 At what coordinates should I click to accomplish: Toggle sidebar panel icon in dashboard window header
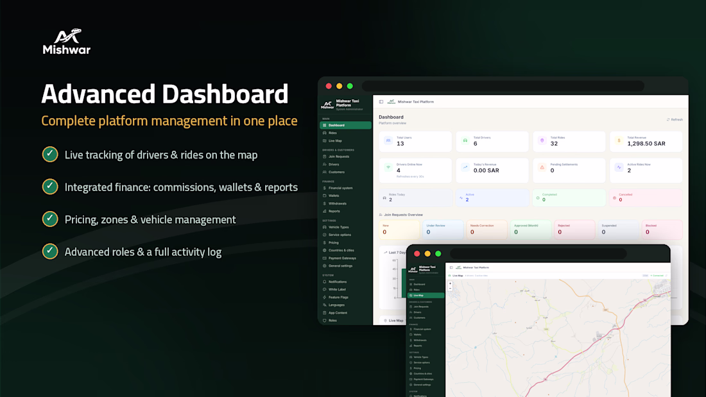[381, 102]
